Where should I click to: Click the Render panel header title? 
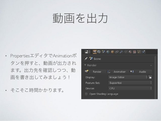pos(92,65)
